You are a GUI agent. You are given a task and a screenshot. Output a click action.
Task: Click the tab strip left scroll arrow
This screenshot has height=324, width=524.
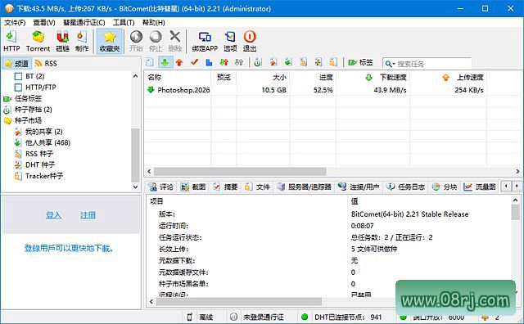(506, 186)
